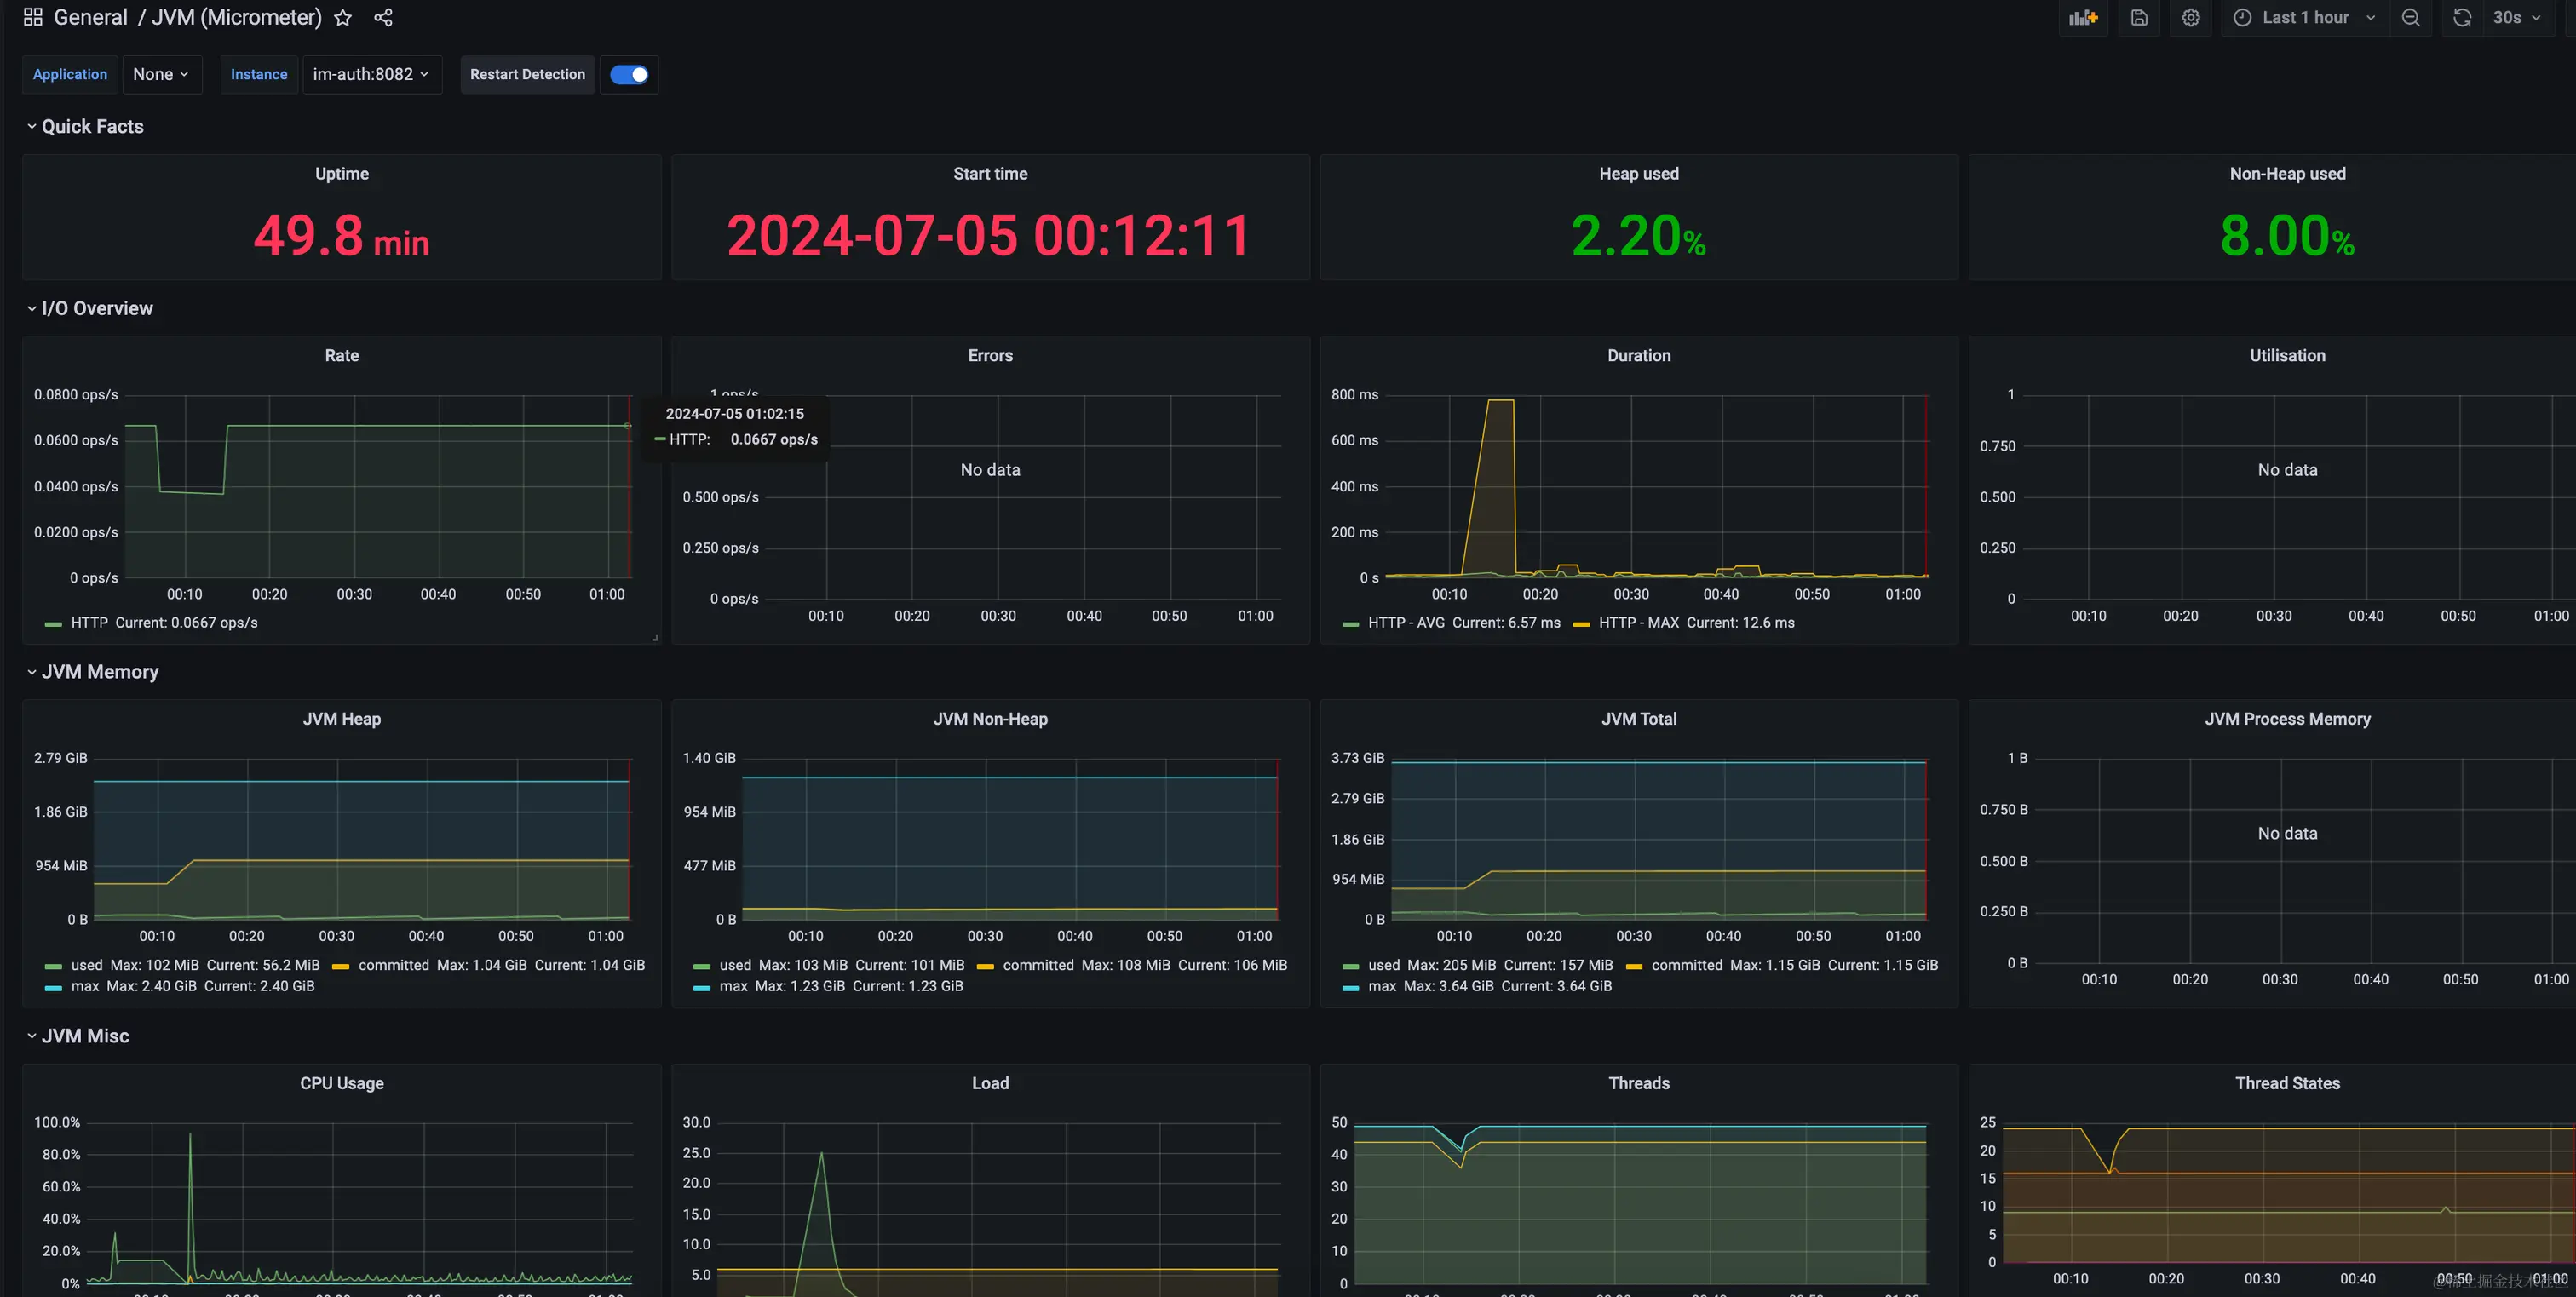The image size is (2576, 1297).
Task: Toggle the Restart Detection switch
Action: click(x=629, y=74)
